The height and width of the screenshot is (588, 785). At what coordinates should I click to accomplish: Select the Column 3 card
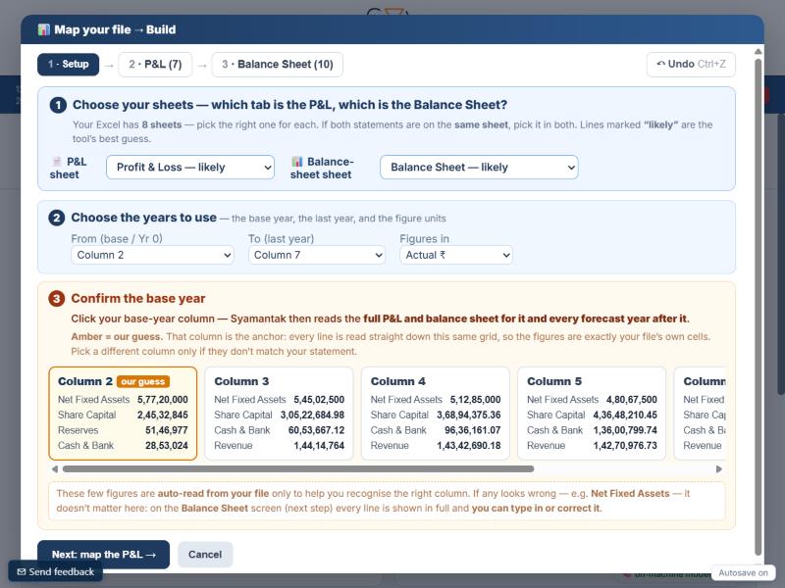coord(280,414)
